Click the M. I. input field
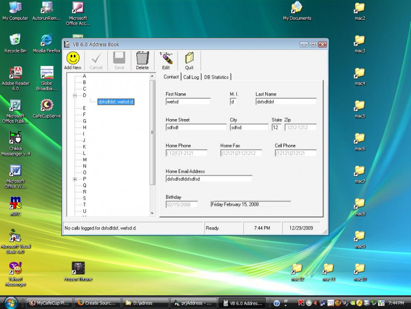Image resolution: width=411 pixels, height=309 pixels. (233, 102)
